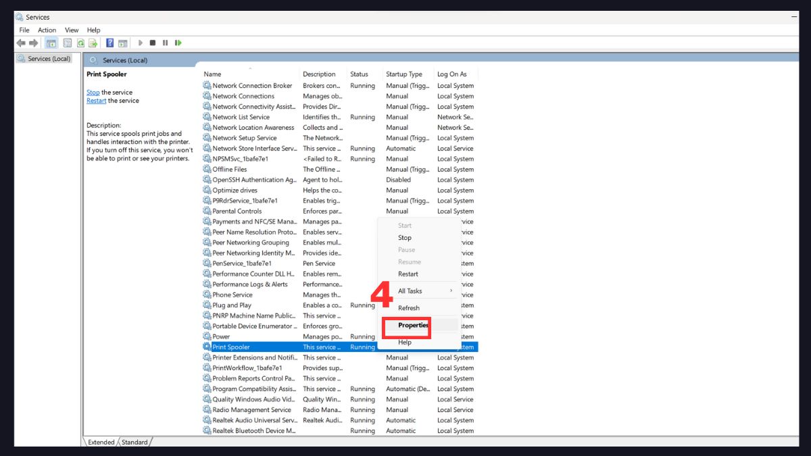Select Services (Local) in the console tree
Image resolution: width=811 pixels, height=456 pixels.
(49, 59)
